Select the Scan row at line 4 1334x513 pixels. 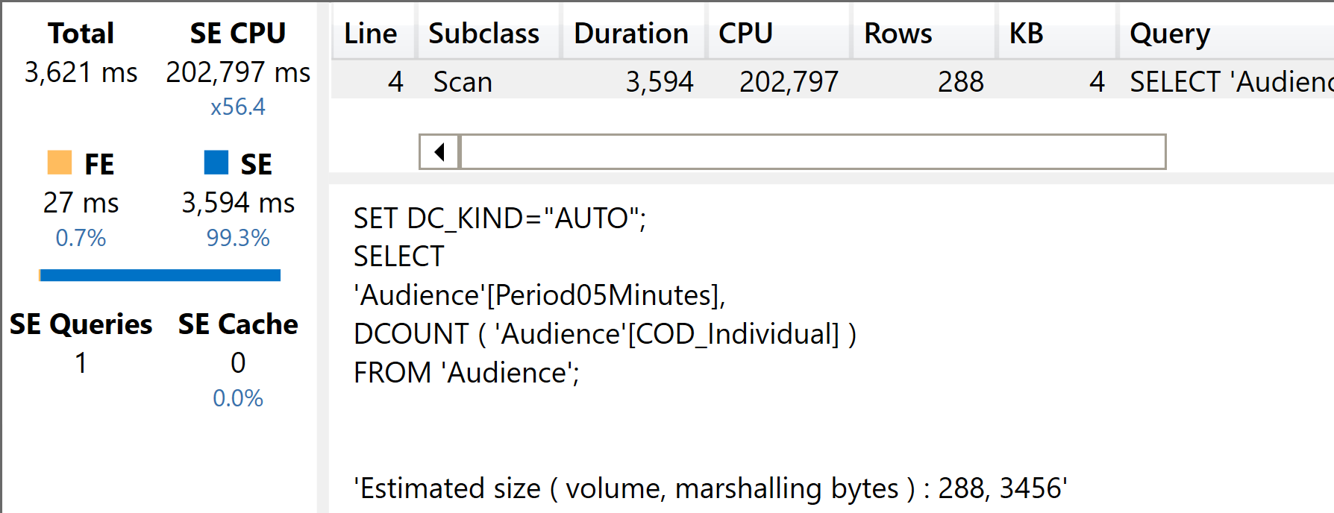(463, 82)
